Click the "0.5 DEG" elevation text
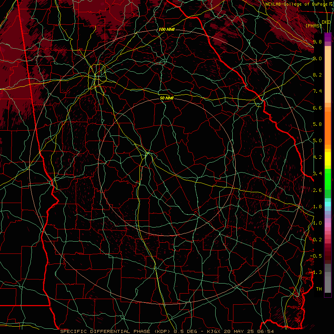 click(x=186, y=331)
